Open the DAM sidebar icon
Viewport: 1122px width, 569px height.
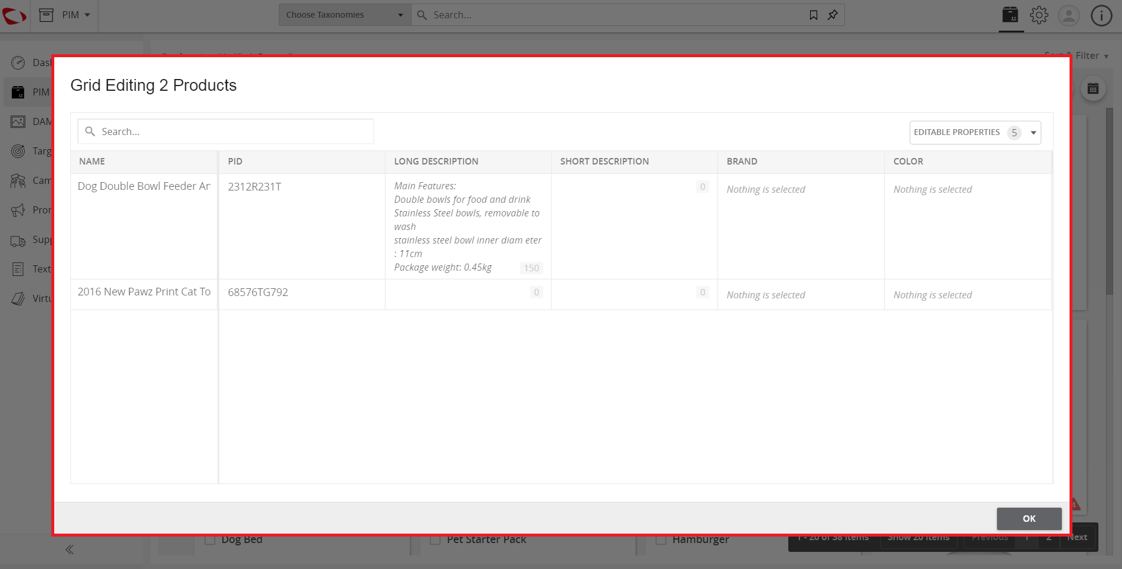[18, 121]
